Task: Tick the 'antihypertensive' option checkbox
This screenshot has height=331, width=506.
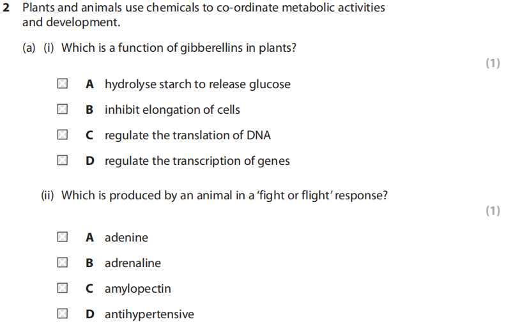Action: [62, 314]
